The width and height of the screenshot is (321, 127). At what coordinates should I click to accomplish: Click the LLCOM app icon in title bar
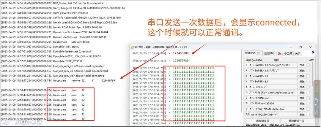pyautogui.click(x=133, y=47)
